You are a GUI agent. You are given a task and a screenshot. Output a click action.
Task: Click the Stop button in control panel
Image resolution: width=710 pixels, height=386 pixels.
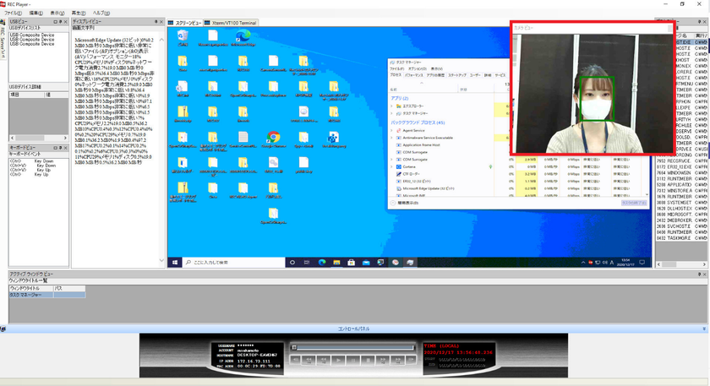pyautogui.click(x=369, y=360)
